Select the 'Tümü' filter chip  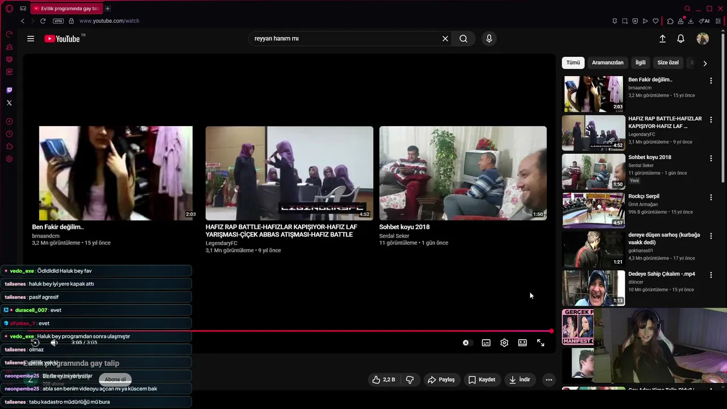tap(573, 62)
